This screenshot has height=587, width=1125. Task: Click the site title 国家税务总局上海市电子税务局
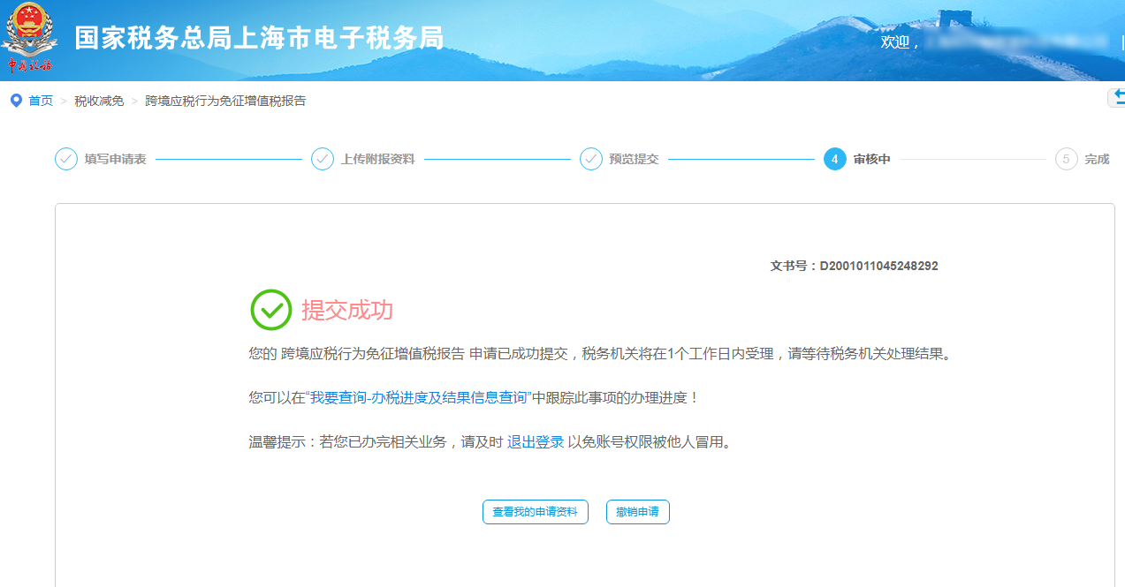(x=260, y=37)
